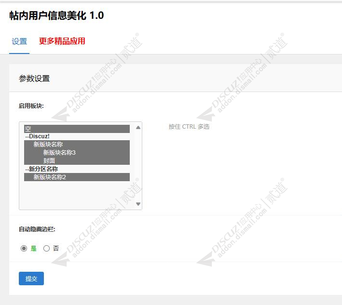This screenshot has height=305, width=342.
Task: Open the 更多精品应用 tab
Action: (62, 41)
